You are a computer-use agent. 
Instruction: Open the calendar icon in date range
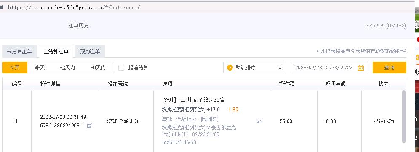[x=361, y=68]
